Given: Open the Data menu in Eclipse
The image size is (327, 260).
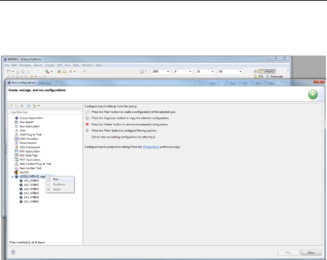Looking at the screenshot, I should click(x=76, y=65).
